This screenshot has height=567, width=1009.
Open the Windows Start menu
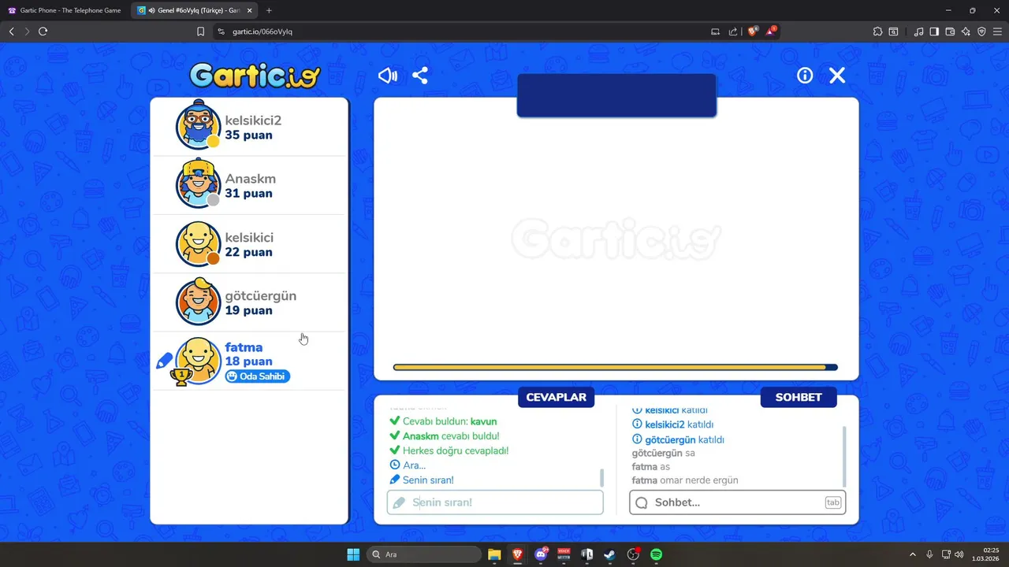(353, 554)
